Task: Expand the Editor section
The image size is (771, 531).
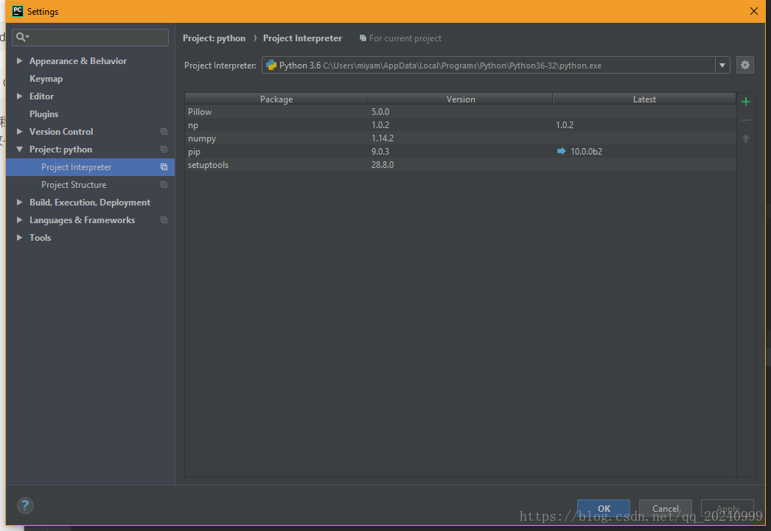Action: (x=20, y=96)
